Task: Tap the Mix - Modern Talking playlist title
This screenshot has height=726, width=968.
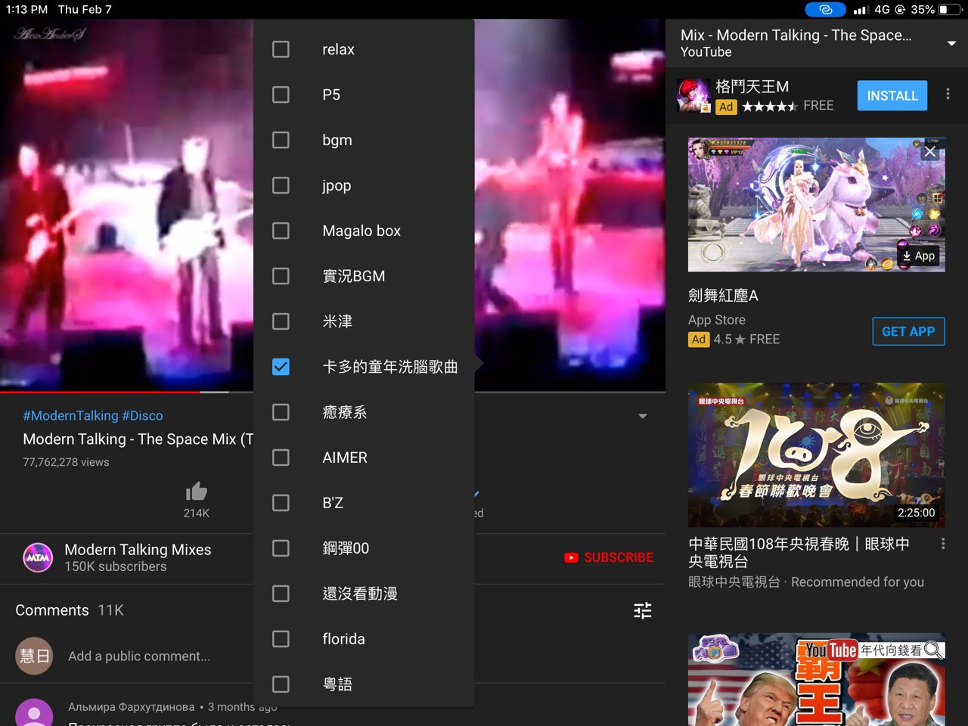Action: click(x=796, y=36)
